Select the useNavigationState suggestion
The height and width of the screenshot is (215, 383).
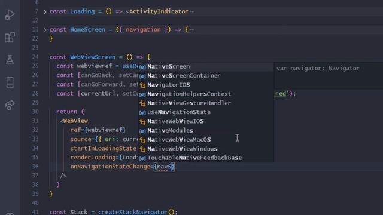coord(206,112)
